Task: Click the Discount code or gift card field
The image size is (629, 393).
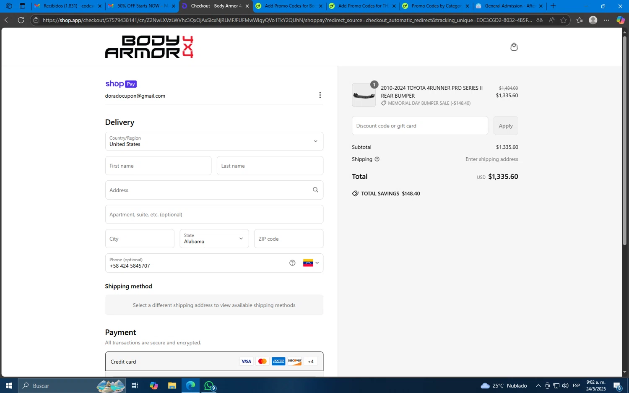Action: click(420, 126)
